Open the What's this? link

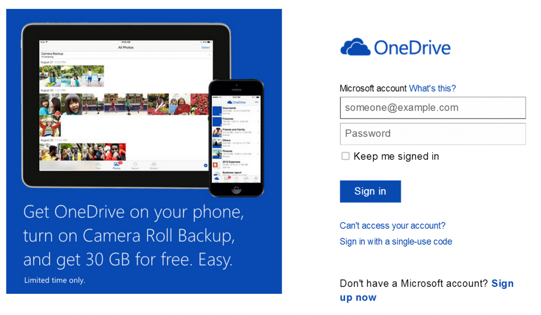pos(432,88)
